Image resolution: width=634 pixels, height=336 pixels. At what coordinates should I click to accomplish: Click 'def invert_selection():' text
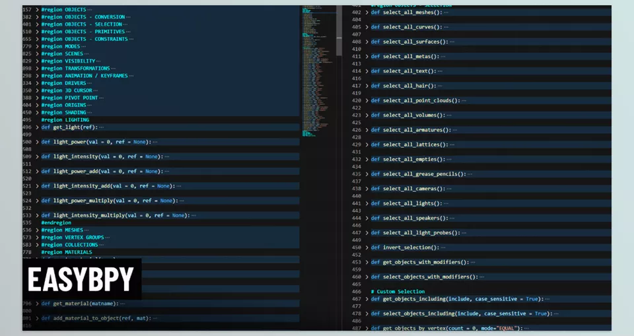coord(405,248)
